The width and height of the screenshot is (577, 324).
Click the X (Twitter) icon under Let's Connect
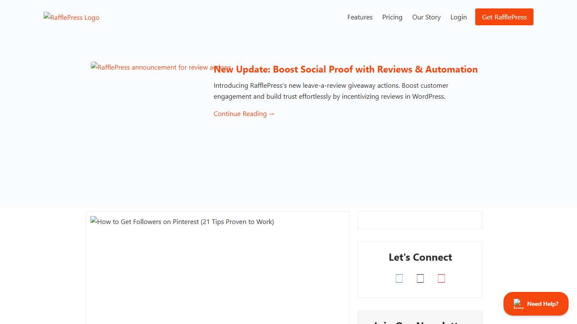click(420, 278)
